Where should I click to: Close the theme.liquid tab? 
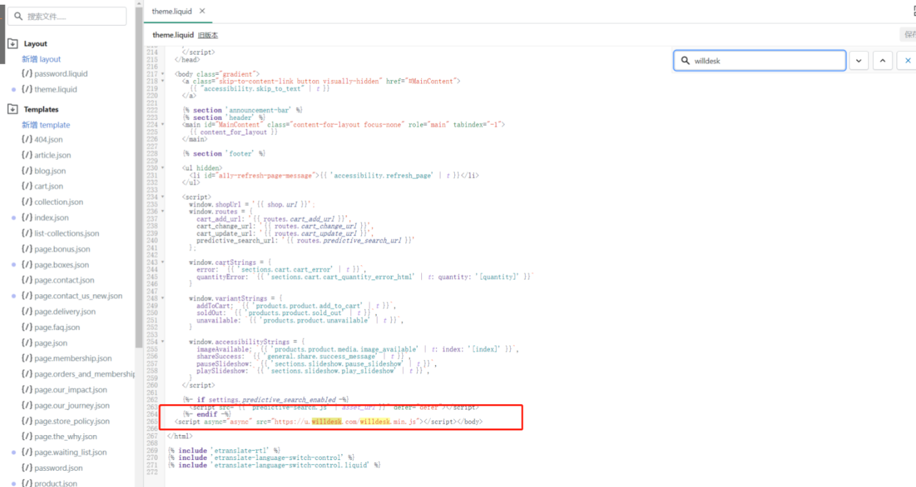[x=202, y=11]
